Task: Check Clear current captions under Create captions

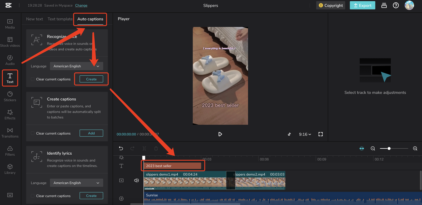Action: [32, 133]
